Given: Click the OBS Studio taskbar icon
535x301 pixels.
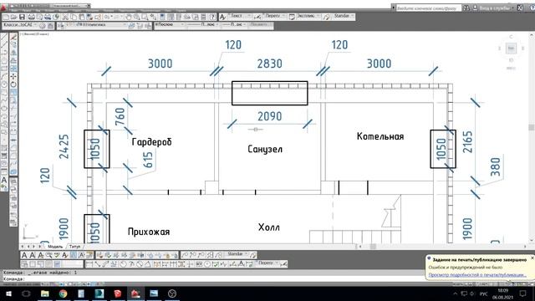Looking at the screenshot, I should point(172,293).
